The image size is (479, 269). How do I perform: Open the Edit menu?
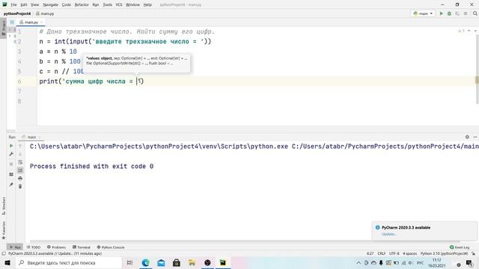coord(24,4)
